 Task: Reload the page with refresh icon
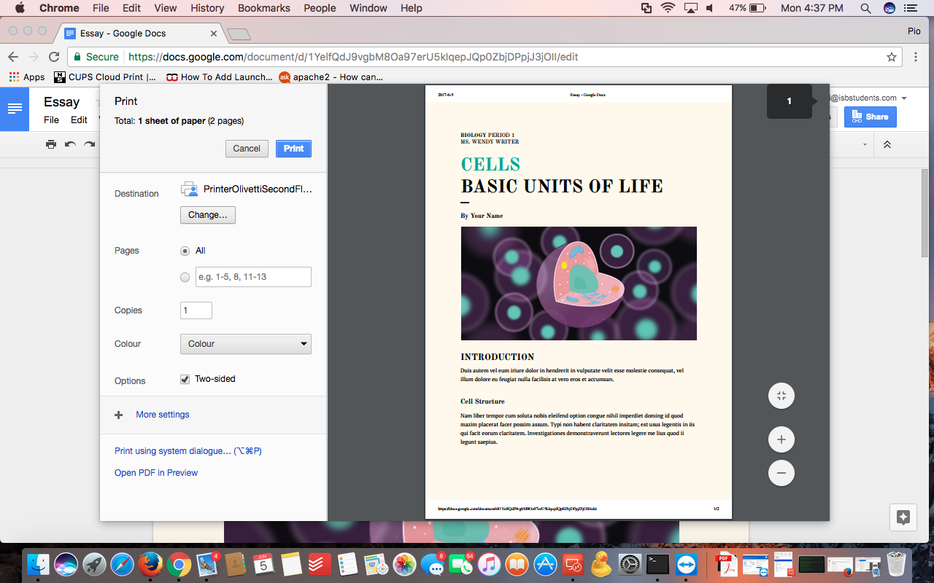pyautogui.click(x=54, y=57)
